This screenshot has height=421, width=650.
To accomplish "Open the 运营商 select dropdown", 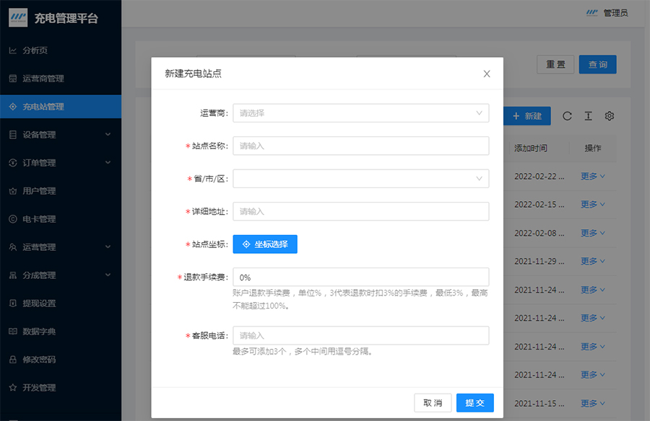I will pos(360,113).
